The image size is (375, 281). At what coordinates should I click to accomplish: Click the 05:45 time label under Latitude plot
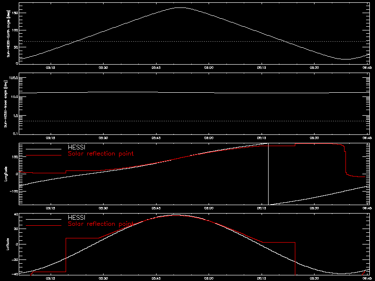(x=156, y=279)
